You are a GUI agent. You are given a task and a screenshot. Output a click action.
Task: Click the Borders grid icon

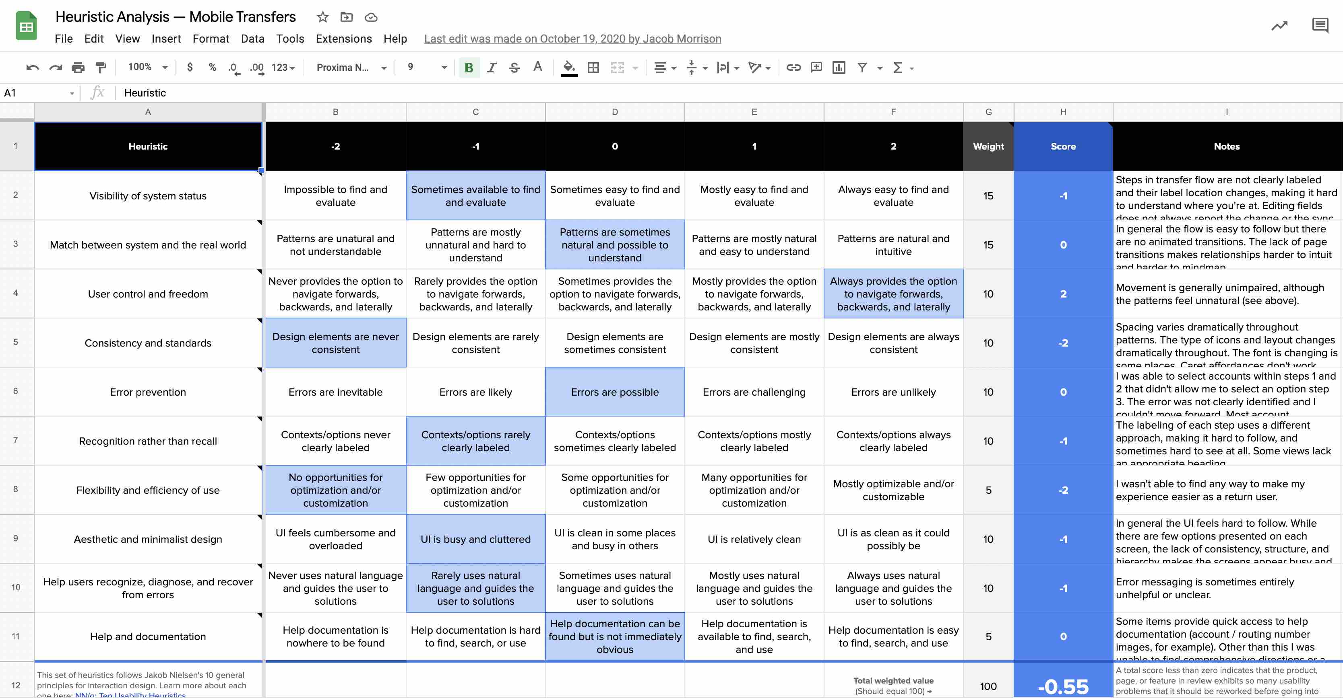pos(593,68)
